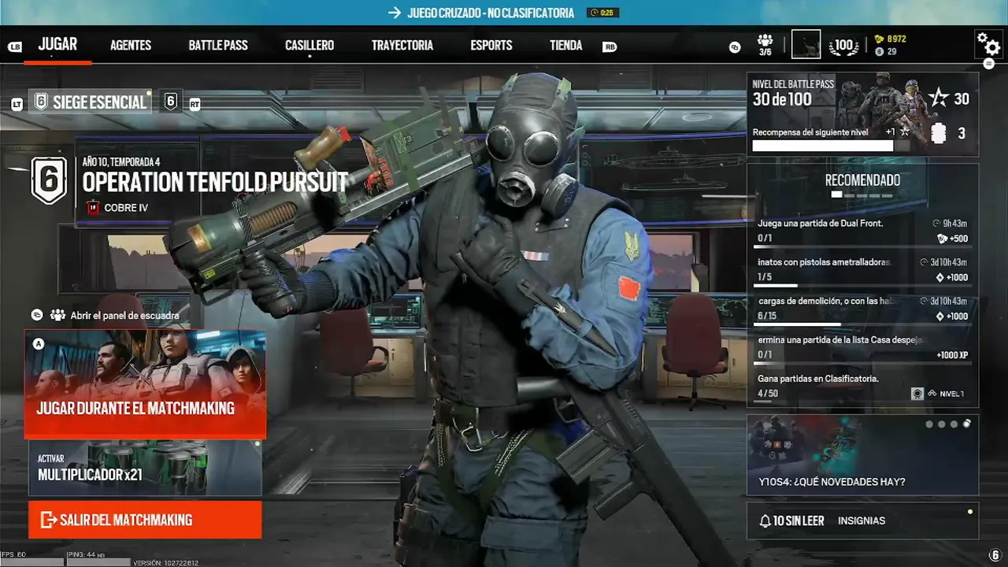
Task: Click the RB bumper icon after TIENDA
Action: 610,46
